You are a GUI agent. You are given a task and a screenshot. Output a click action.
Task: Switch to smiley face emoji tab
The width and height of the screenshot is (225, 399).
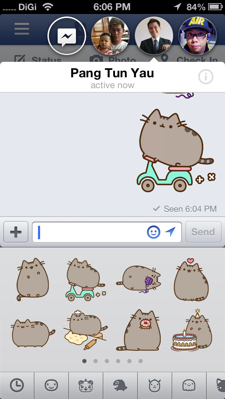tap(51, 385)
